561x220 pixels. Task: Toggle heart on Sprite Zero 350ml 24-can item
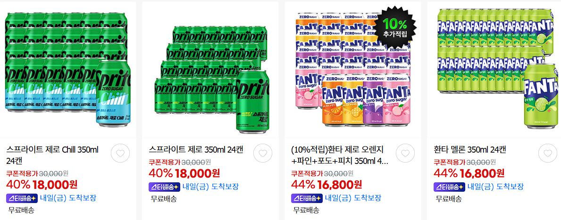point(263,154)
